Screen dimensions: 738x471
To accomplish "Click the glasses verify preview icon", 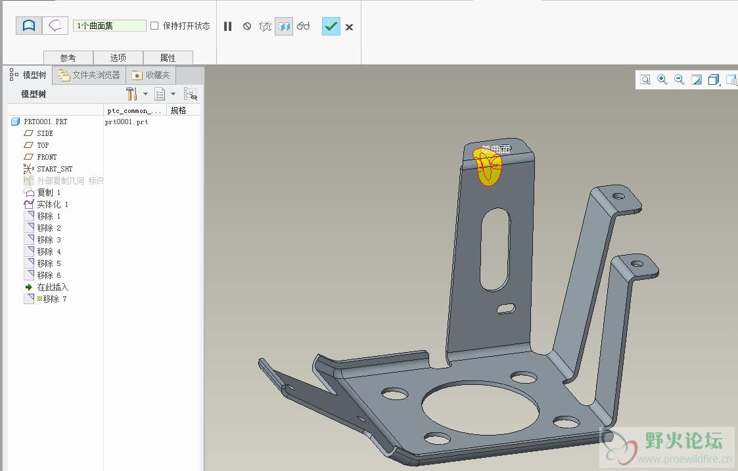I will (303, 26).
